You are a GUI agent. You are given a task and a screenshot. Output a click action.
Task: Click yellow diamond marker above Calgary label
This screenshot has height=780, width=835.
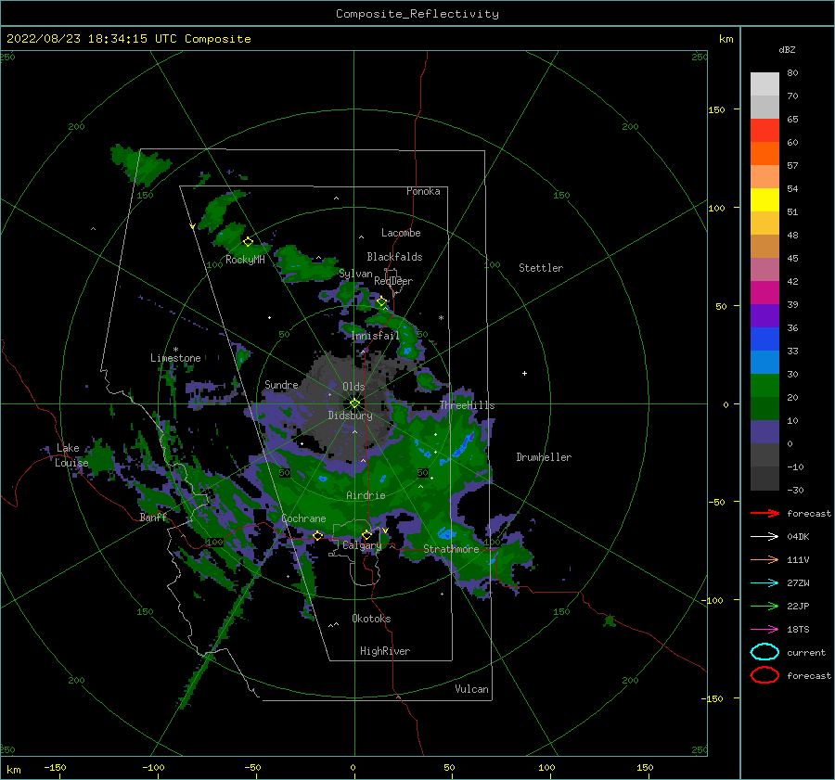pos(366,534)
